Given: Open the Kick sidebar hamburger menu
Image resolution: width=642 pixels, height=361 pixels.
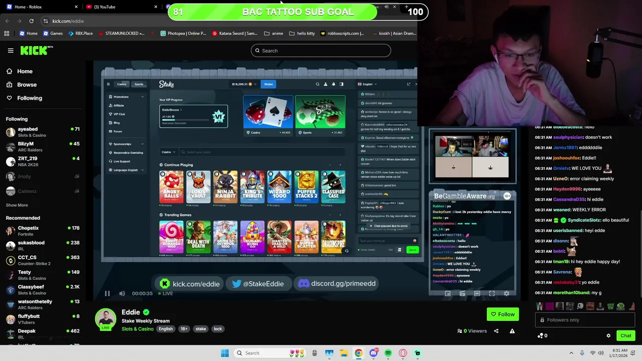Looking at the screenshot, I should point(11,51).
